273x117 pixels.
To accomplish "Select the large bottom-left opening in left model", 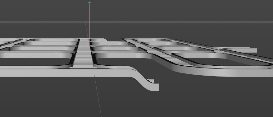I will coord(35,62).
